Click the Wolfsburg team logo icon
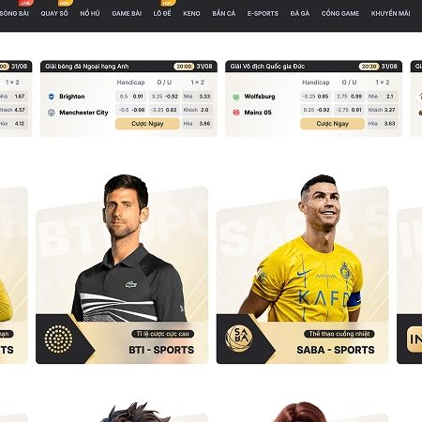Viewport: 422px width, 422px height. pyautogui.click(x=236, y=97)
